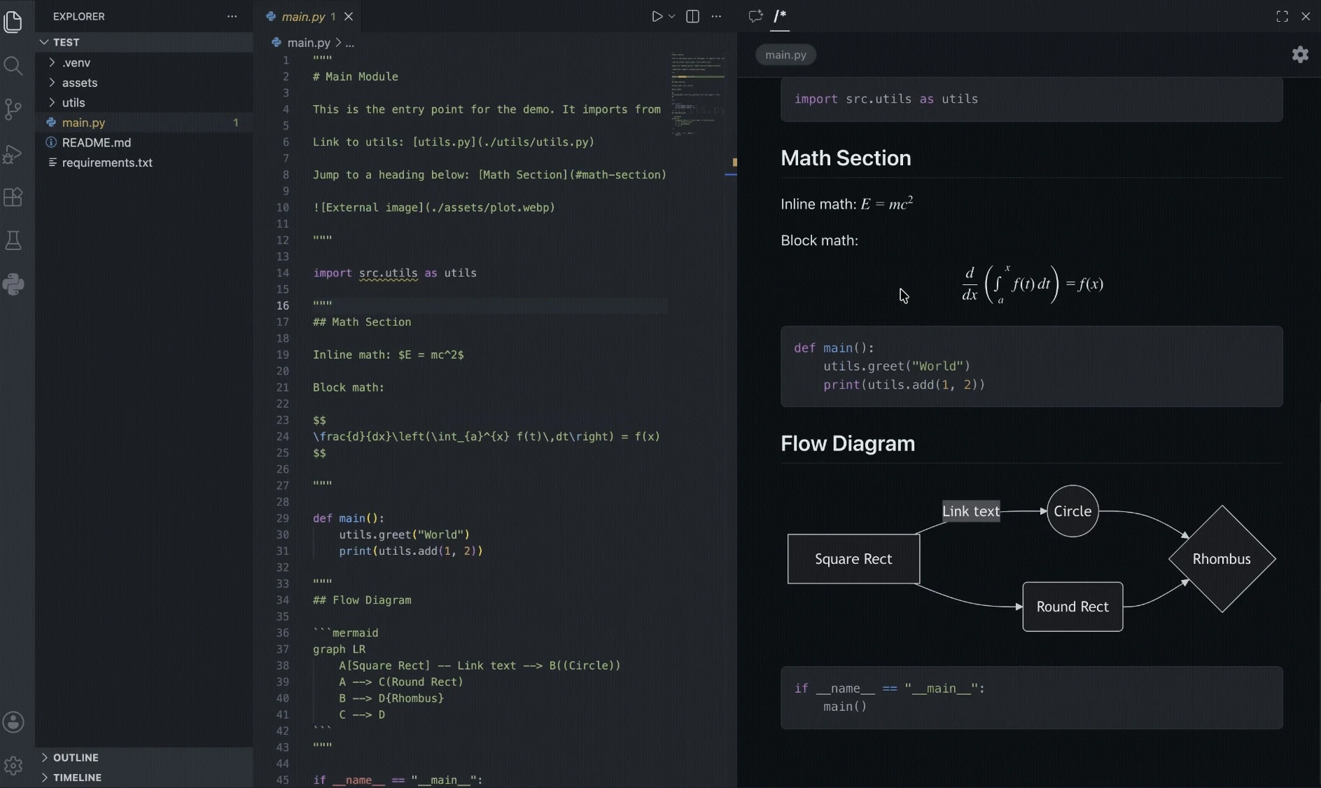This screenshot has height=788, width=1321.
Task: Open the run options dropdown arrow
Action: click(x=672, y=16)
